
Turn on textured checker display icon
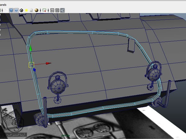click(x=21, y=10)
